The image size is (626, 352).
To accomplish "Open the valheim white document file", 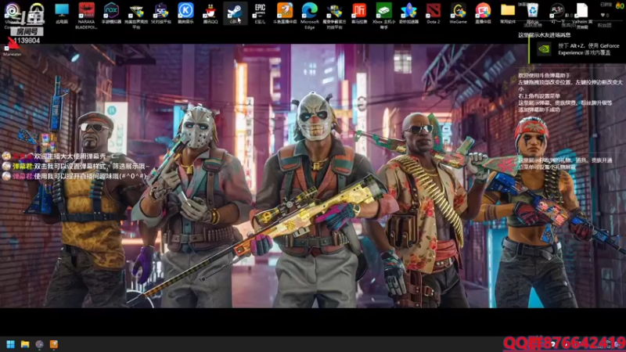I will (582, 15).
